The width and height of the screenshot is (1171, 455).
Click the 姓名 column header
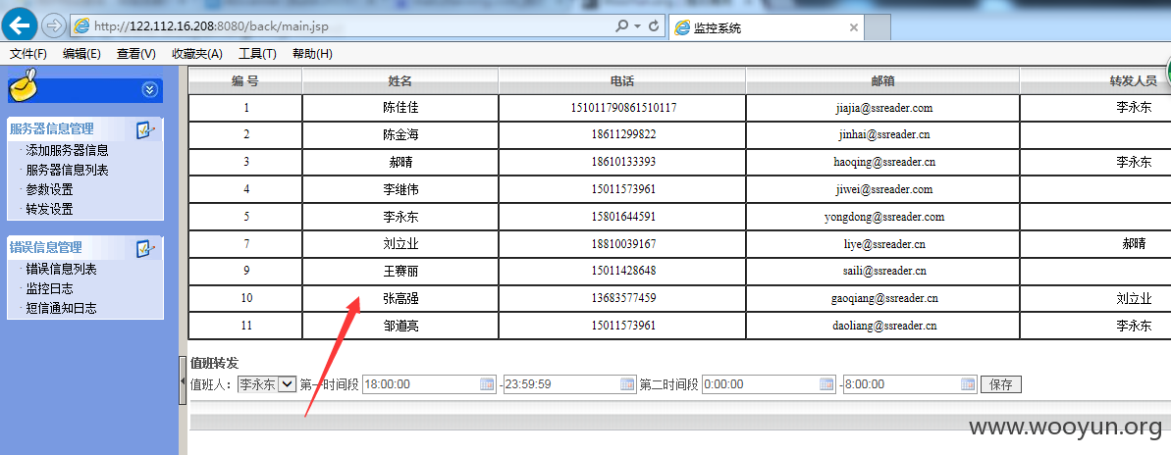point(400,81)
